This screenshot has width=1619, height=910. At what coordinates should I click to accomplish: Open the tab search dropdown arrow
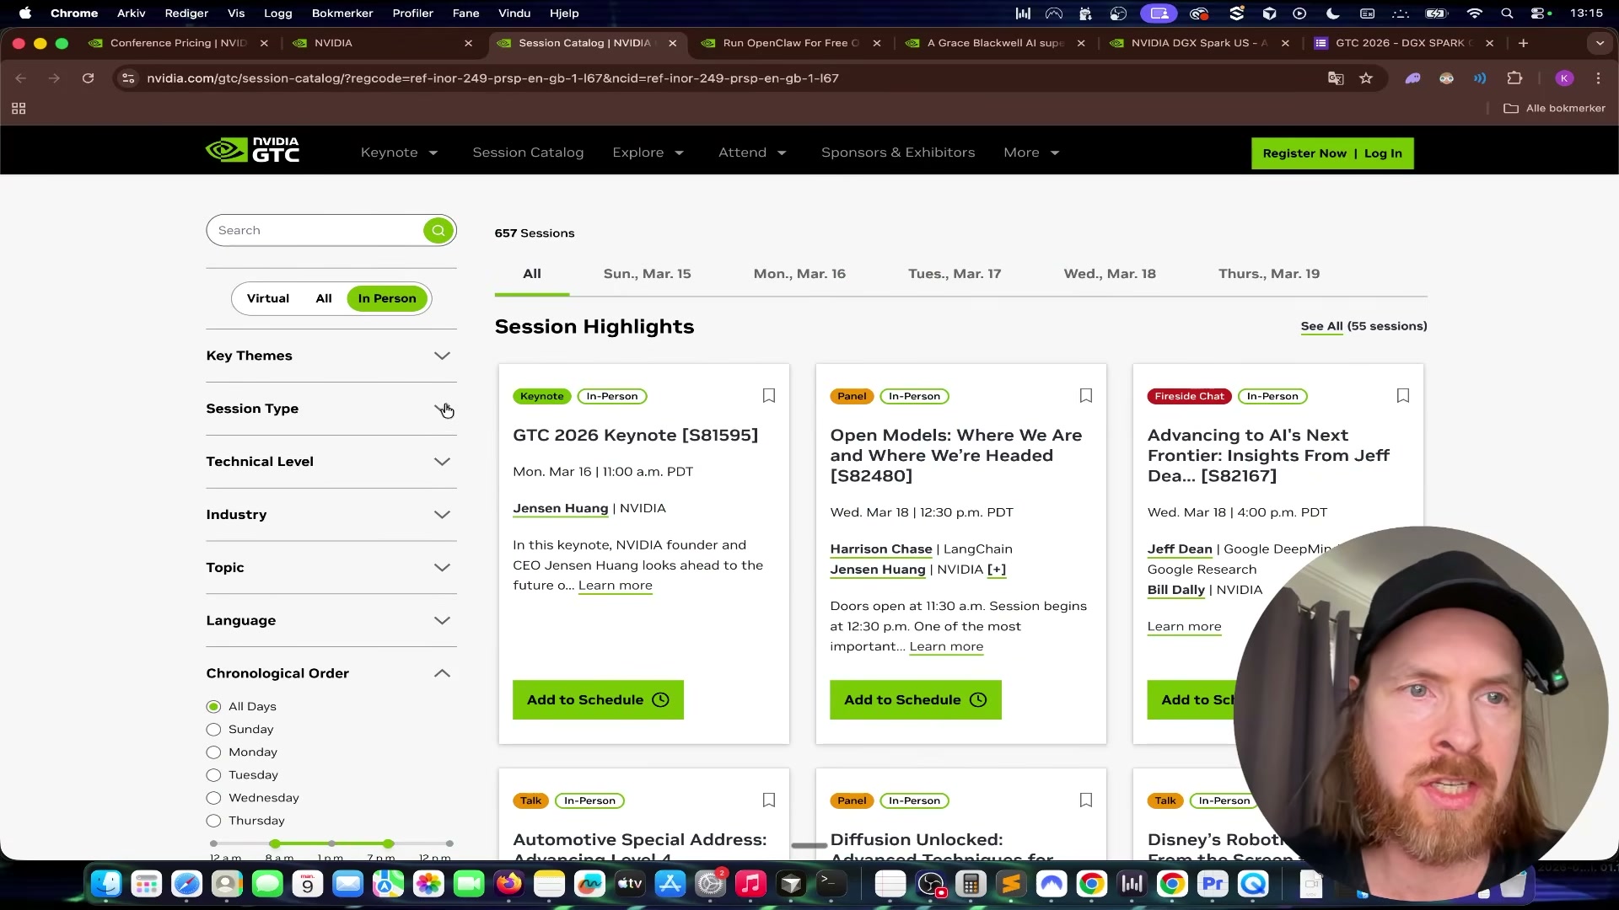[1600, 43]
